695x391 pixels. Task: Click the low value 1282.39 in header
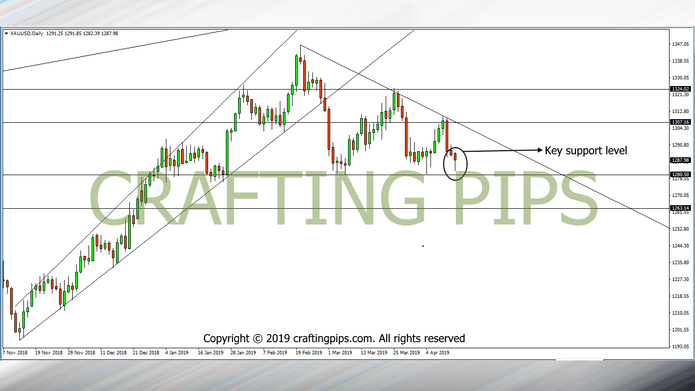click(91, 34)
